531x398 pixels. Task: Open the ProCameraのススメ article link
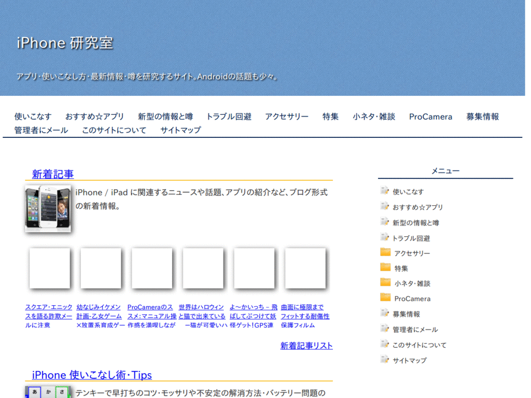[152, 316]
